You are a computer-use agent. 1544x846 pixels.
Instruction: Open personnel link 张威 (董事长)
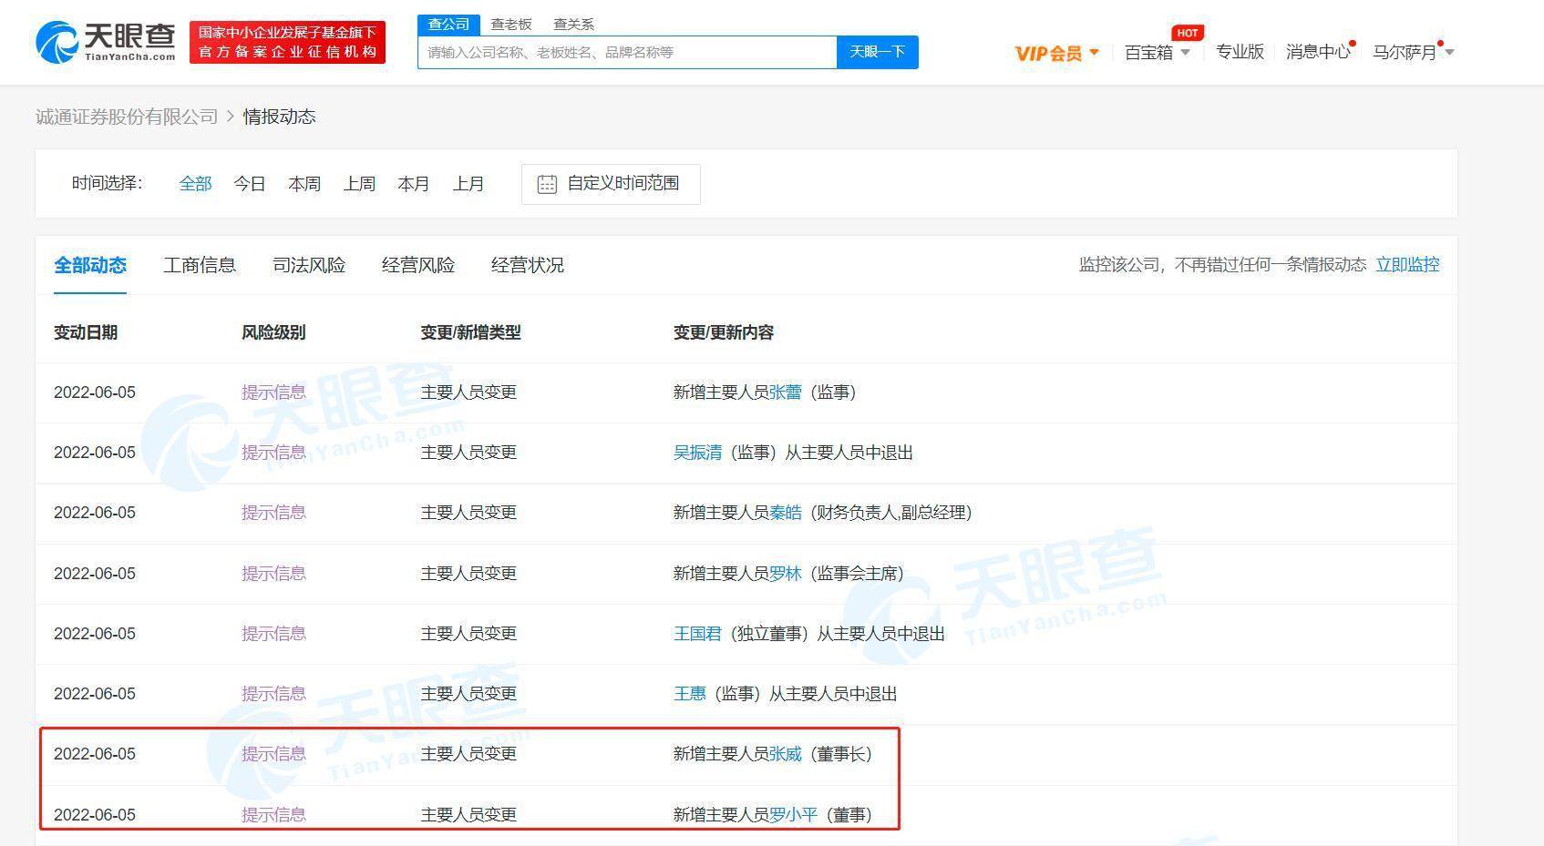tap(785, 754)
